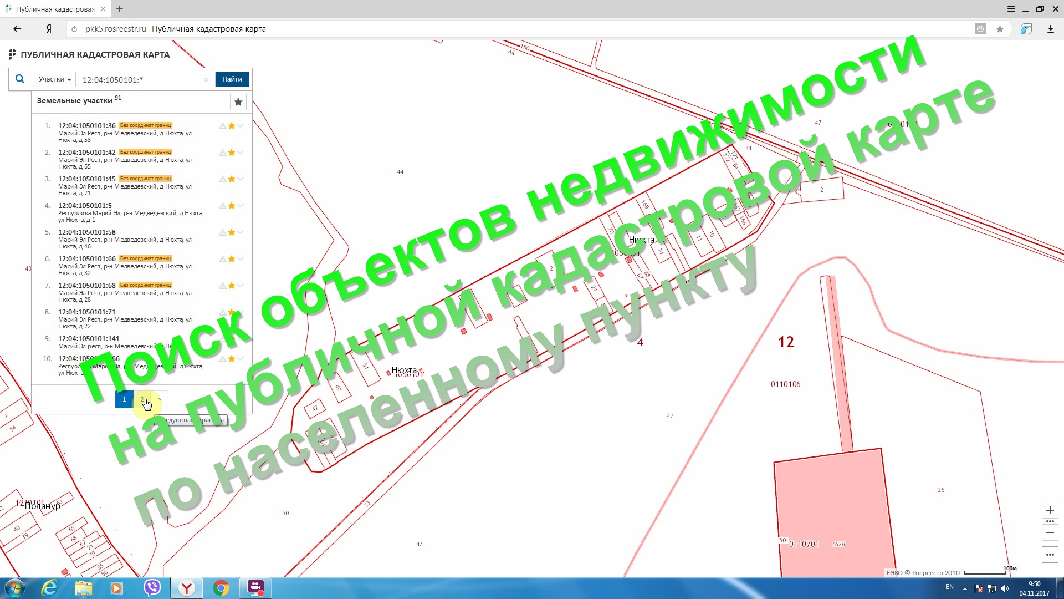This screenshot has height=599, width=1064.
Task: Expand details chevron for 12:04:1050101:36
Action: 241,126
